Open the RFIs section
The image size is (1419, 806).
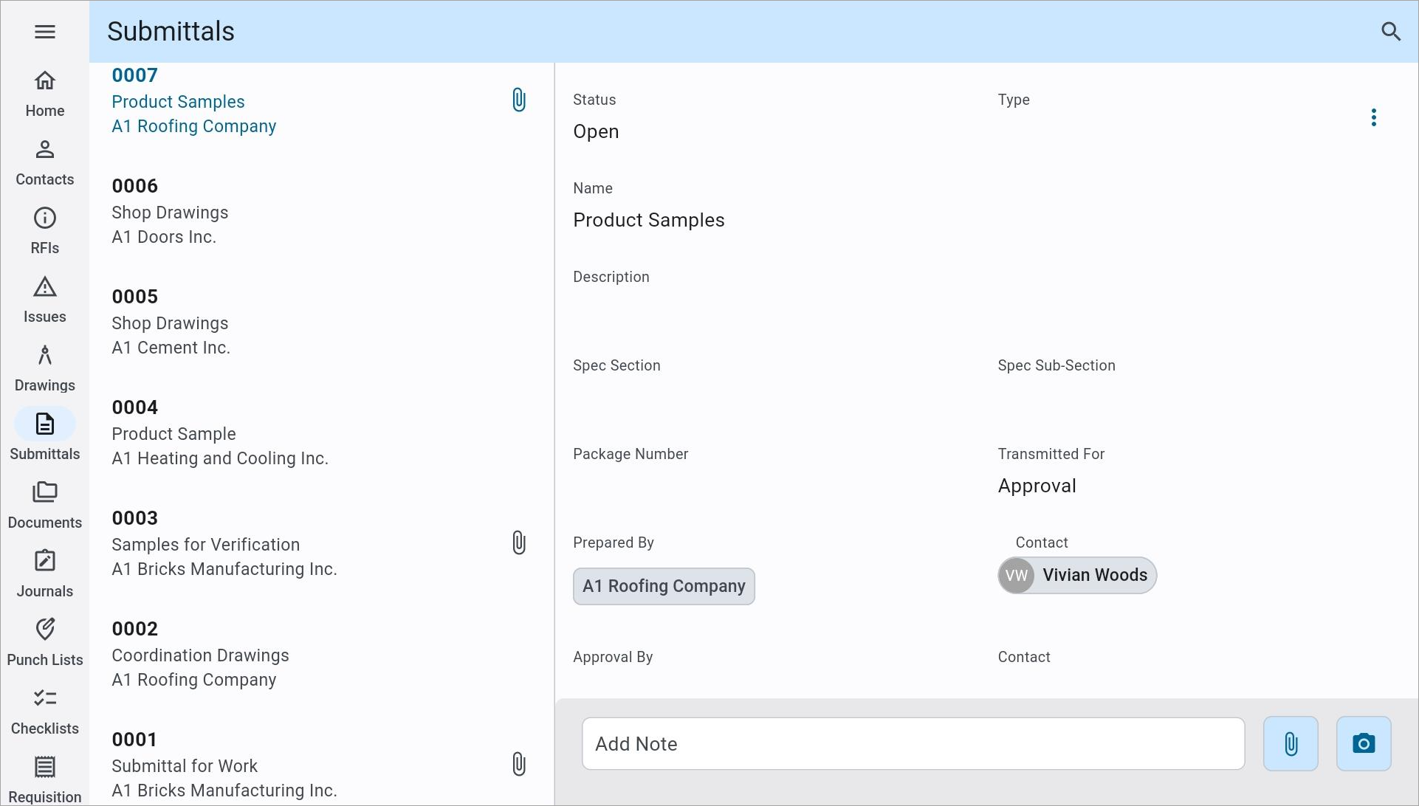45,231
